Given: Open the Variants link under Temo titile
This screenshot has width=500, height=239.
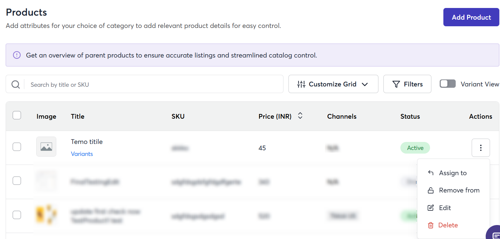Looking at the screenshot, I should tap(82, 154).
